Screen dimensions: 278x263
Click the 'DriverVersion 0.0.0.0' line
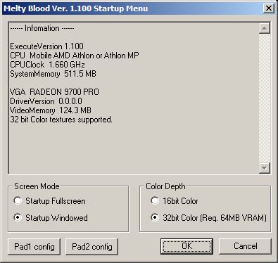click(46, 101)
